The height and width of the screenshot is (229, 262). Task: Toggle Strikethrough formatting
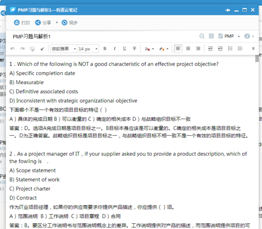coord(134,48)
